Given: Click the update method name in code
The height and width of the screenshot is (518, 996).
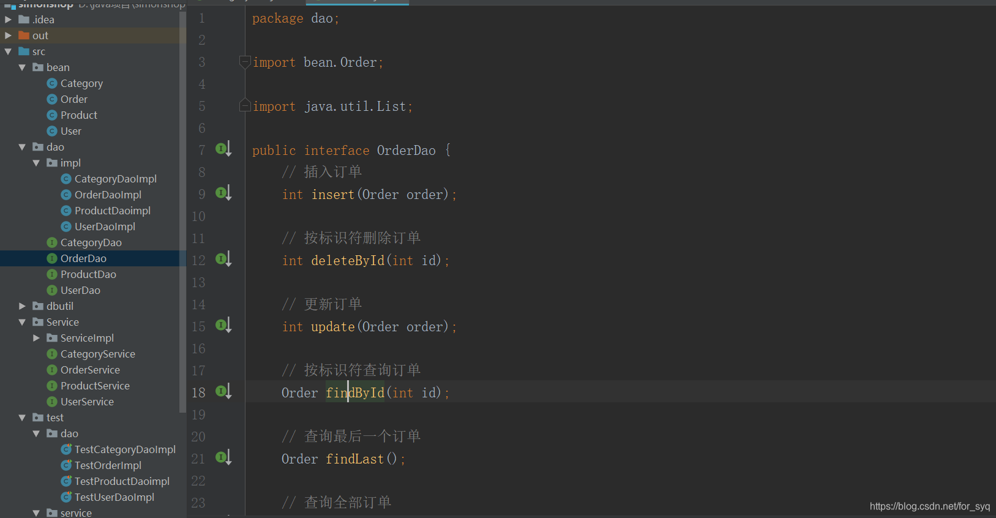Looking at the screenshot, I should point(333,326).
